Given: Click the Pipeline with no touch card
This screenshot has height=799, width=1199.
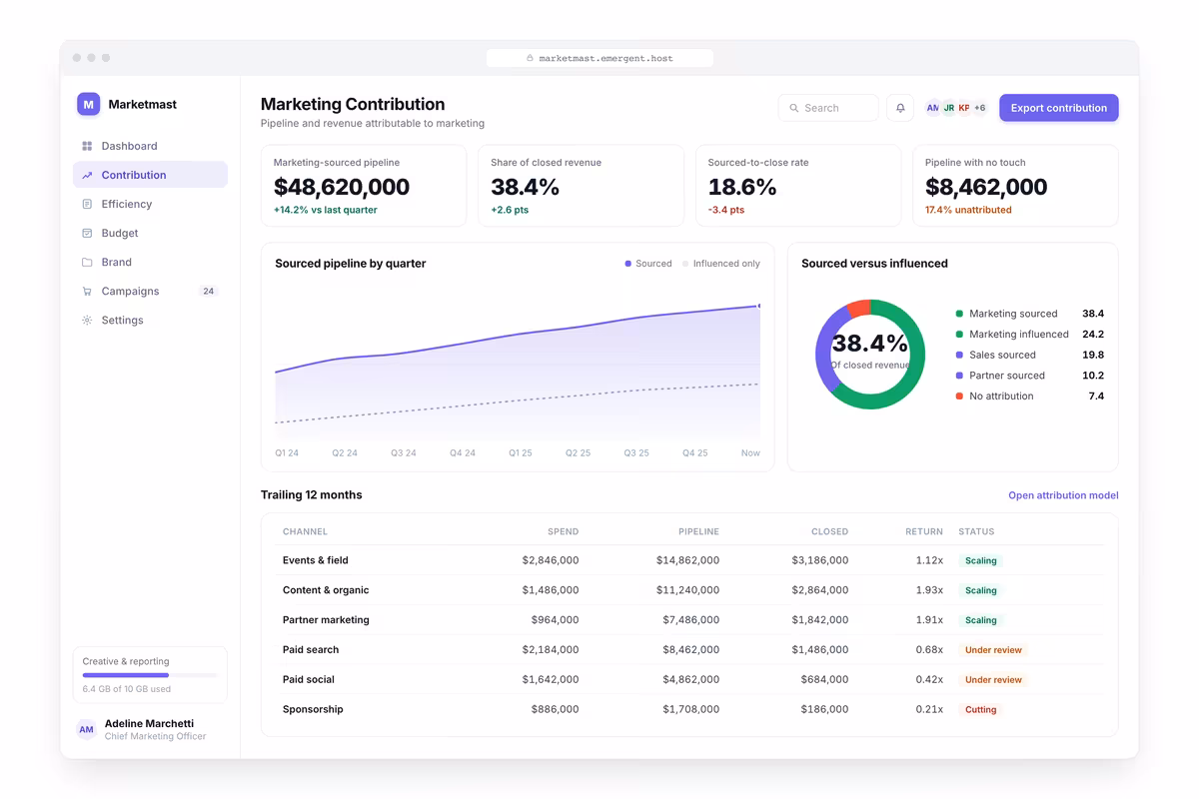Looking at the screenshot, I should point(1015,186).
